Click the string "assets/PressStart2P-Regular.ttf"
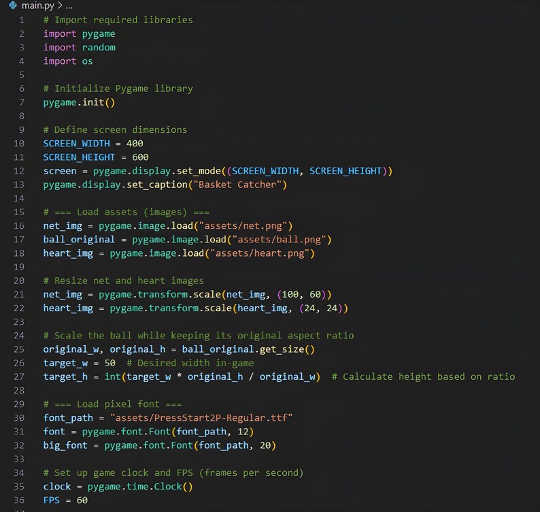This screenshot has height=512, width=540. (201, 418)
